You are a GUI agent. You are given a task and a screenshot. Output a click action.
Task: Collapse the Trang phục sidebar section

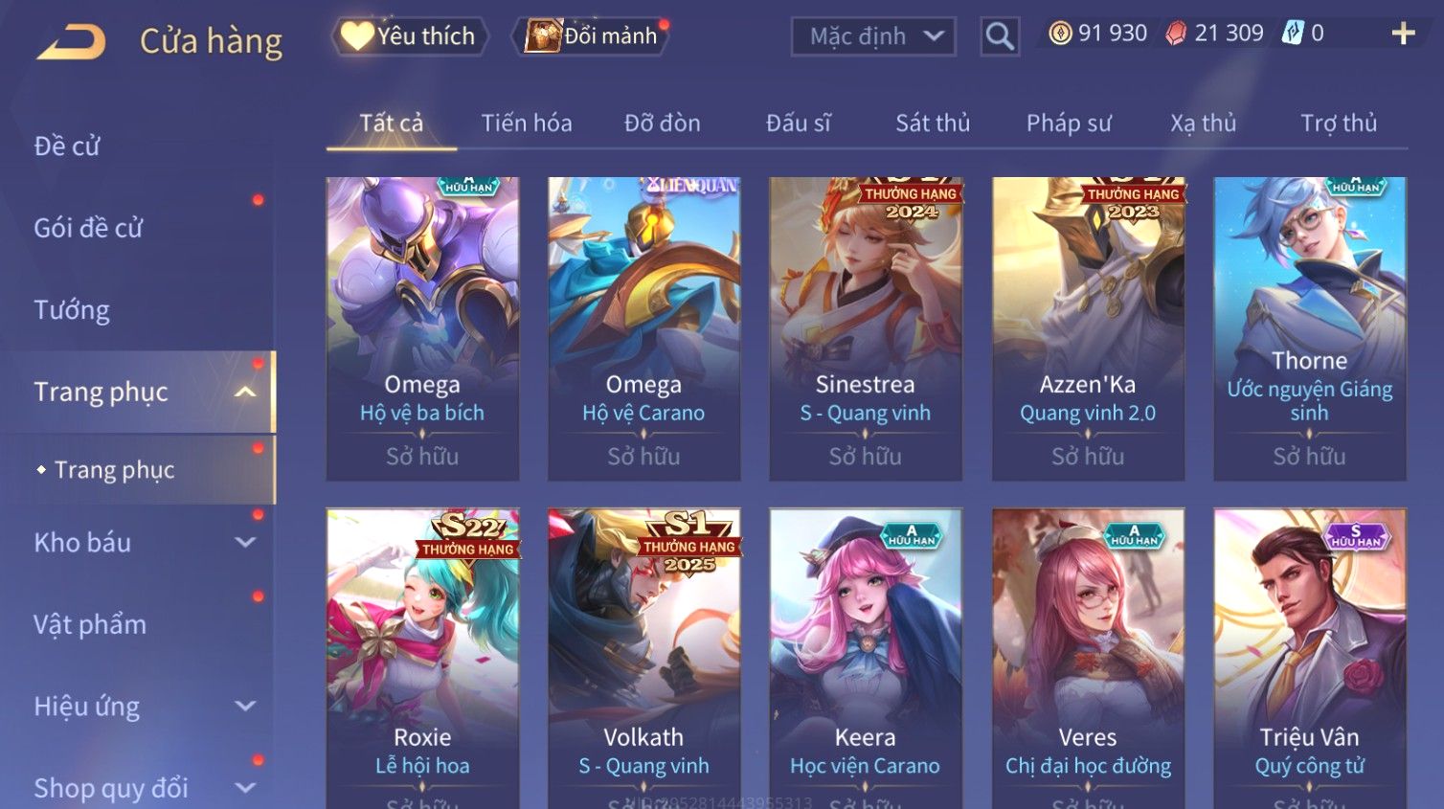[245, 392]
